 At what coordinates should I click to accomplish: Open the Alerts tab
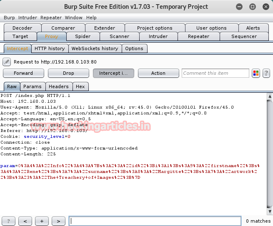(x=253, y=28)
